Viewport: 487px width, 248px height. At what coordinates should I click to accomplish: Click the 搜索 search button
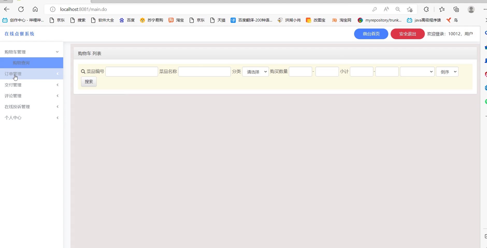click(x=89, y=82)
